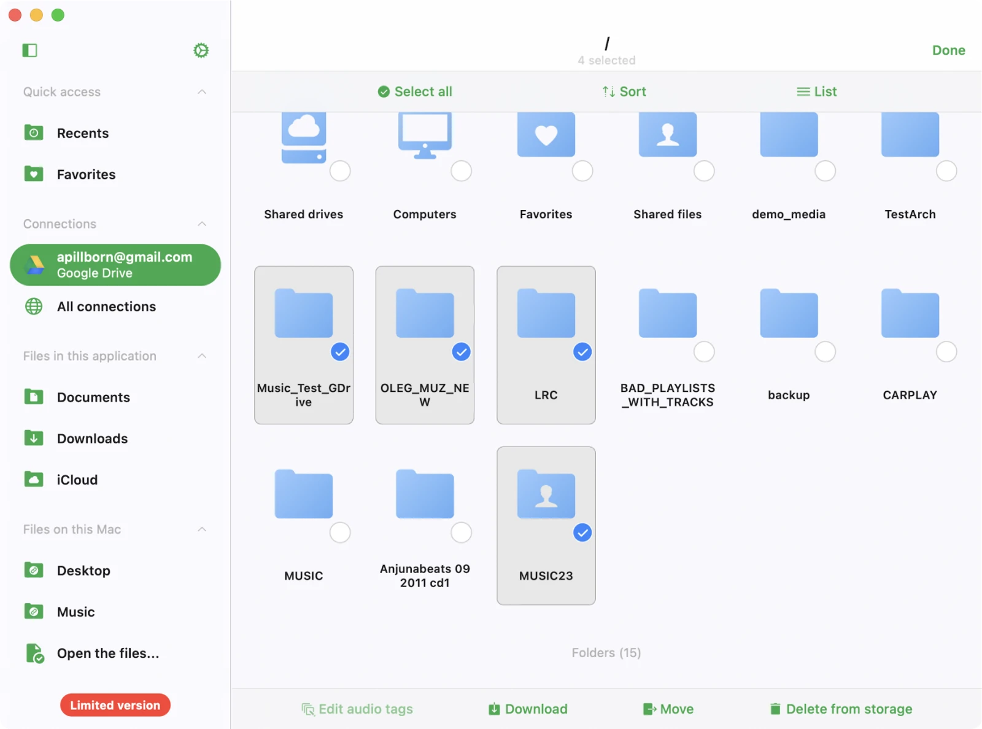Image resolution: width=982 pixels, height=729 pixels.
Task: Click the Open the files document icon
Action: 35,653
